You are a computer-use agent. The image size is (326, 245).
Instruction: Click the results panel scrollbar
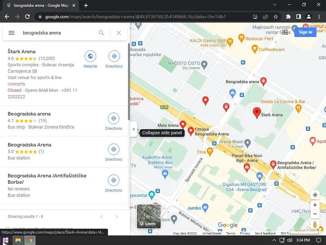[x=129, y=82]
